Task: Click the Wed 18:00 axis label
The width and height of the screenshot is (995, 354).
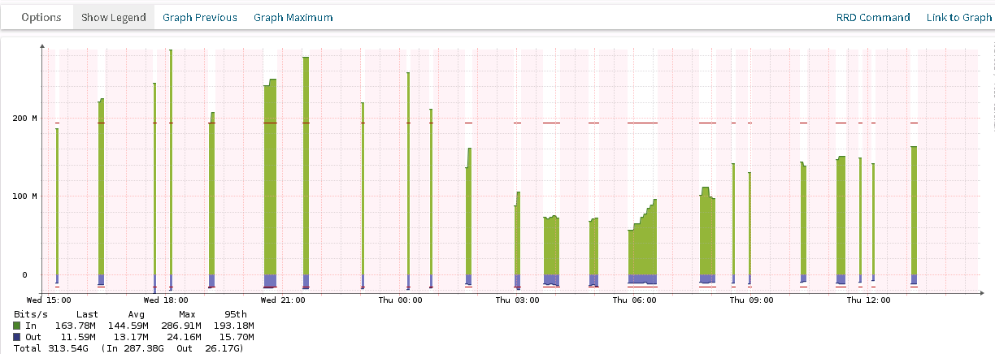Action: 166,300
